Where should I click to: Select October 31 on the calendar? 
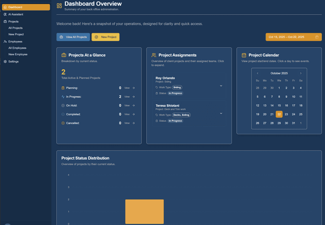coord(294,123)
